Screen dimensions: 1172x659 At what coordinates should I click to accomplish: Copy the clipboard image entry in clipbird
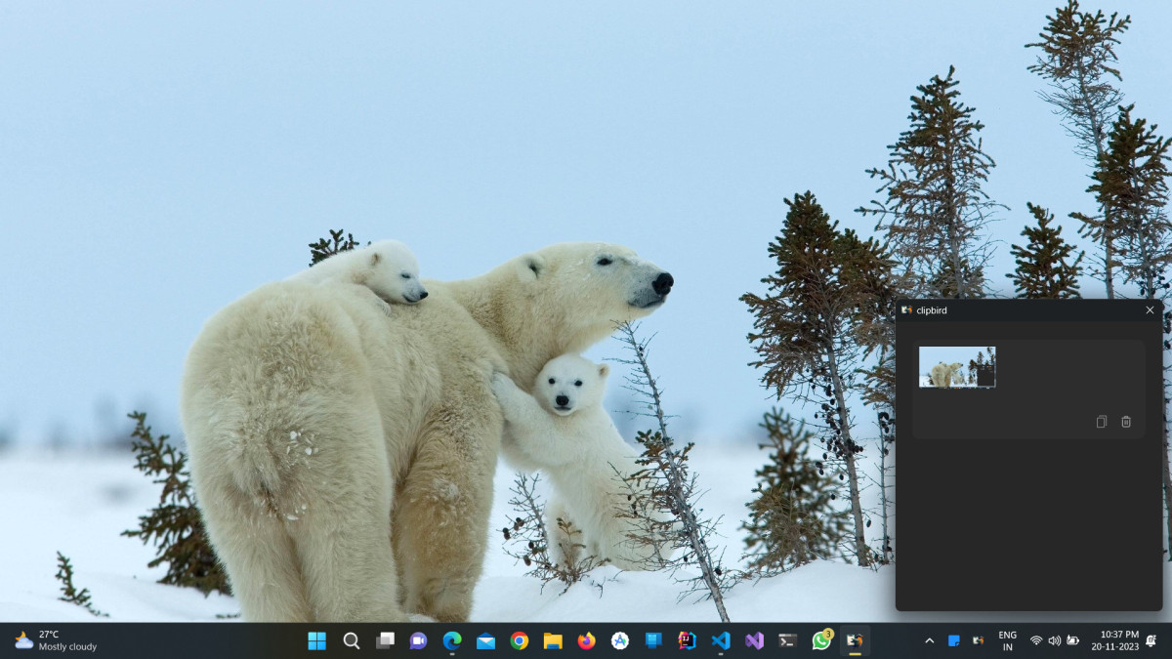click(x=1102, y=422)
